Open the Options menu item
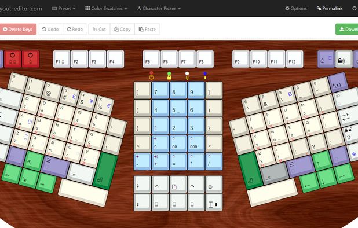The width and height of the screenshot is (358, 228). pyautogui.click(x=296, y=9)
